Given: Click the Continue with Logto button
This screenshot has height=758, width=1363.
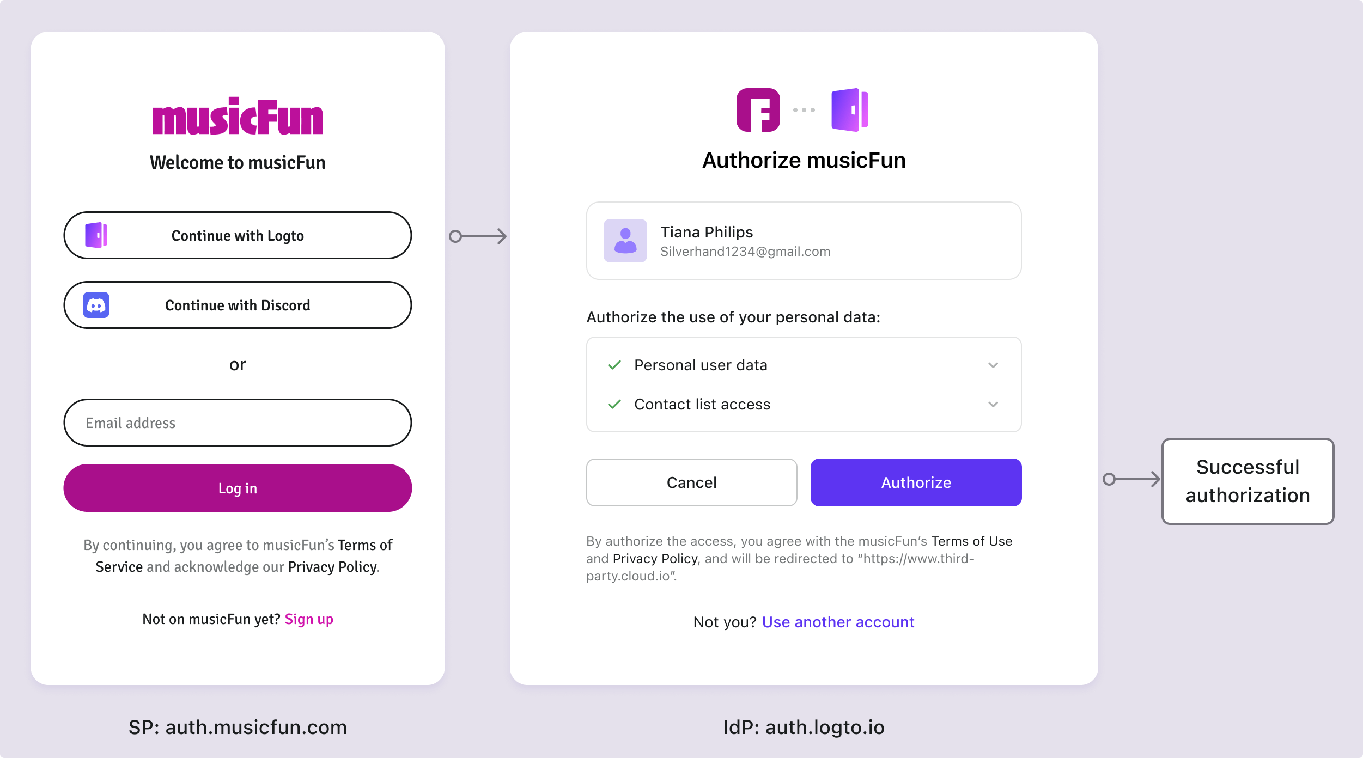Looking at the screenshot, I should (x=237, y=235).
